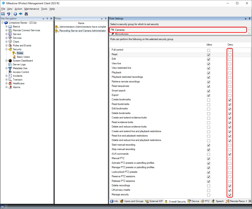The image size is (252, 209).
Task: Expand the Devices tree node
Action: pyautogui.click(x=7, y=38)
